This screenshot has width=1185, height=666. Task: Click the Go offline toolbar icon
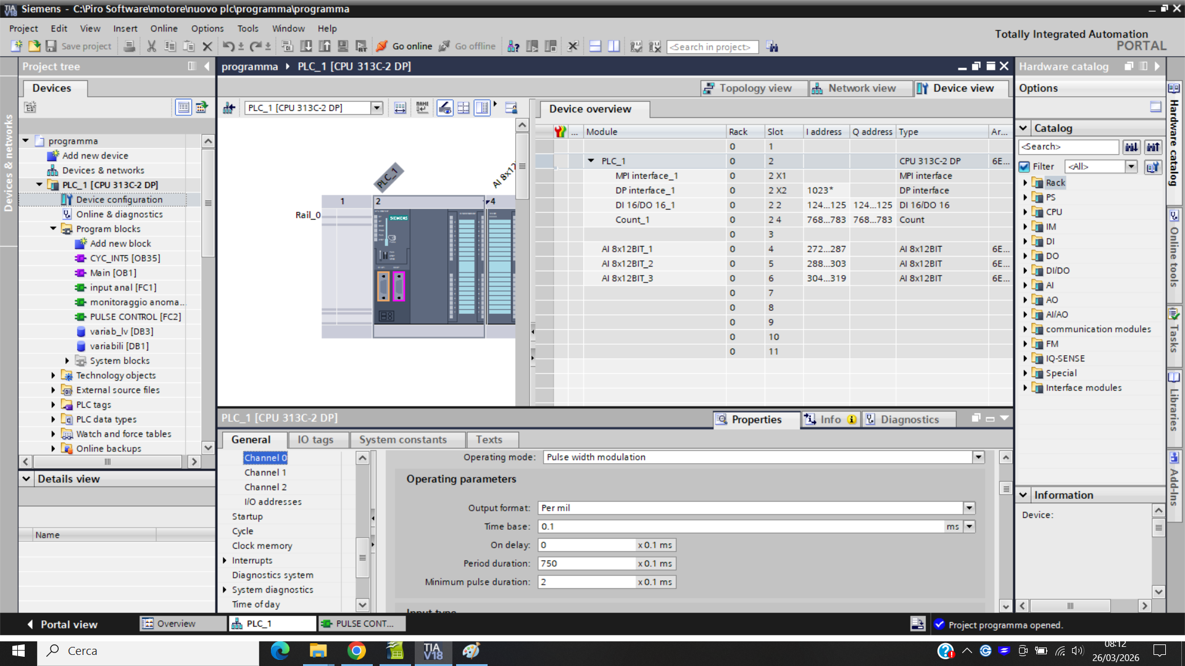[x=444, y=46]
